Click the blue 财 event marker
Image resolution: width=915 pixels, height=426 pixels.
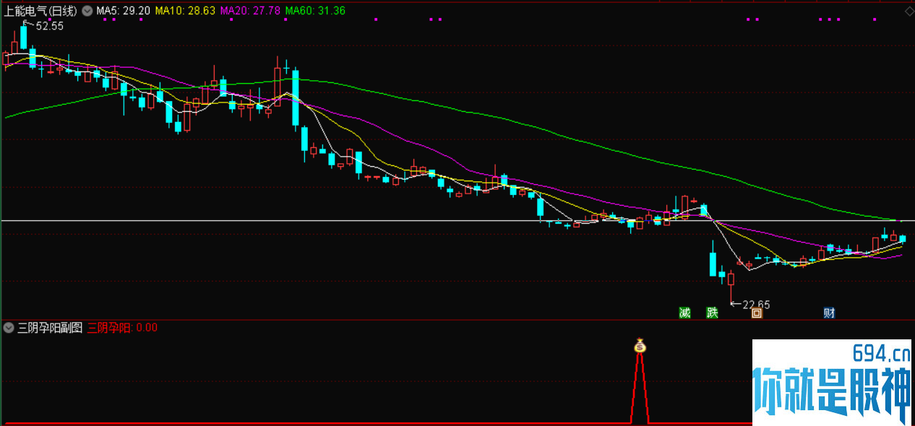pyautogui.click(x=829, y=313)
